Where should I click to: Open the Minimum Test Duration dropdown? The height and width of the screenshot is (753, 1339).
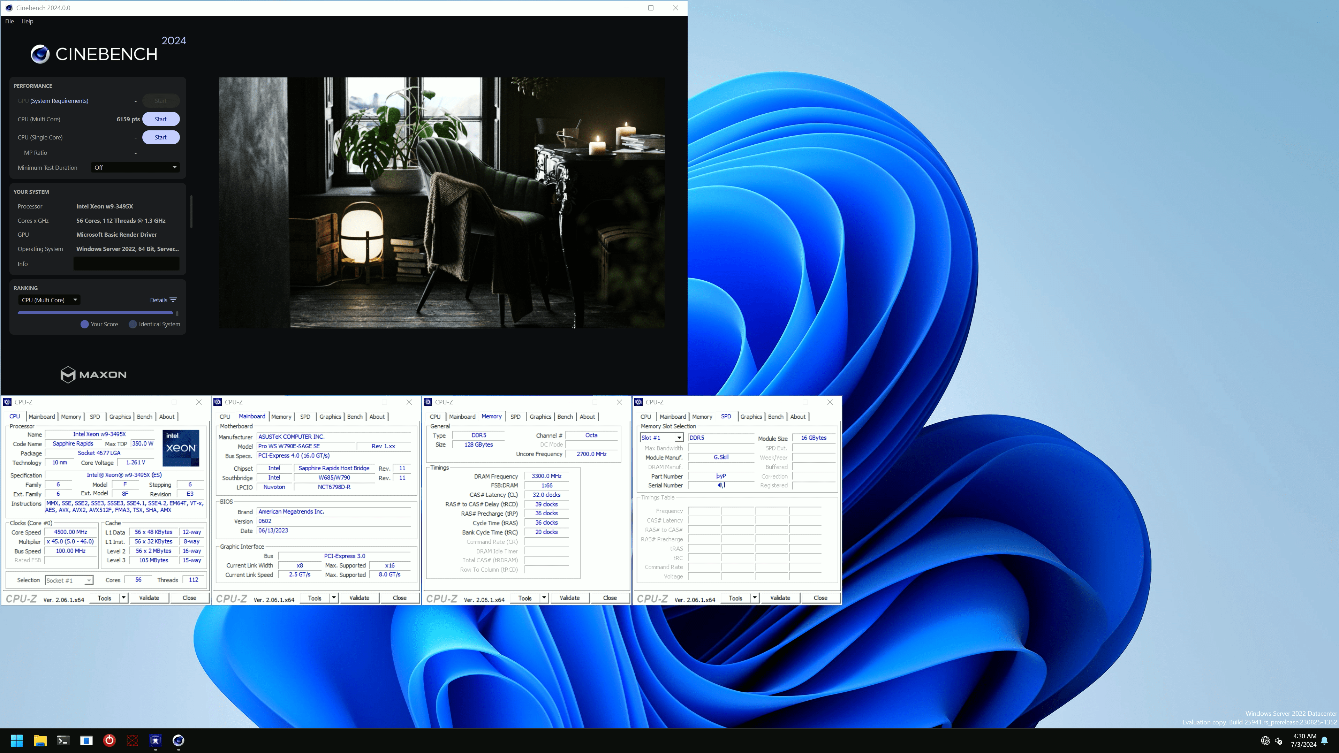pyautogui.click(x=135, y=167)
